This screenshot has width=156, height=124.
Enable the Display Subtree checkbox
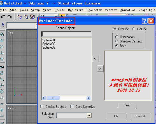pos(42,107)
